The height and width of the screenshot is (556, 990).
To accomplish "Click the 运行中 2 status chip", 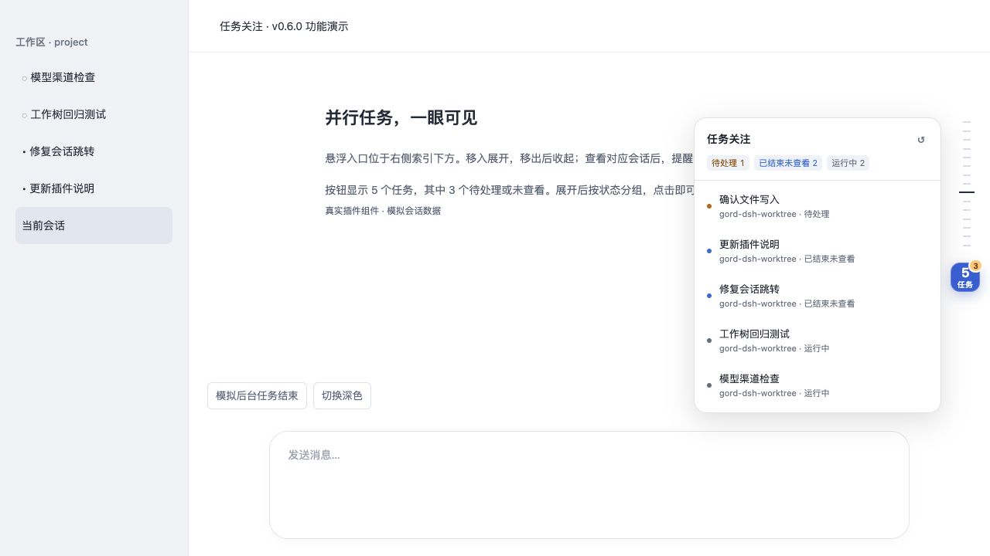I will click(848, 163).
